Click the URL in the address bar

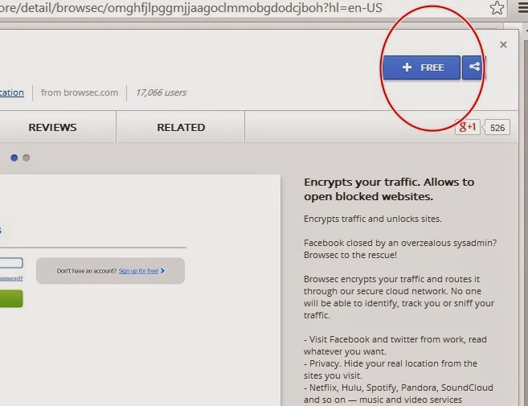pyautogui.click(x=191, y=7)
